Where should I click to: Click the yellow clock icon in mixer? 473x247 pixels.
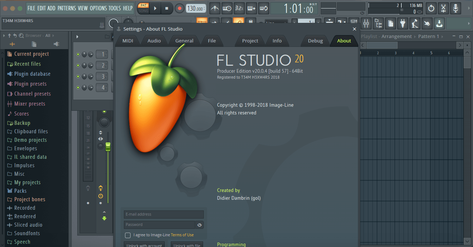(x=101, y=196)
